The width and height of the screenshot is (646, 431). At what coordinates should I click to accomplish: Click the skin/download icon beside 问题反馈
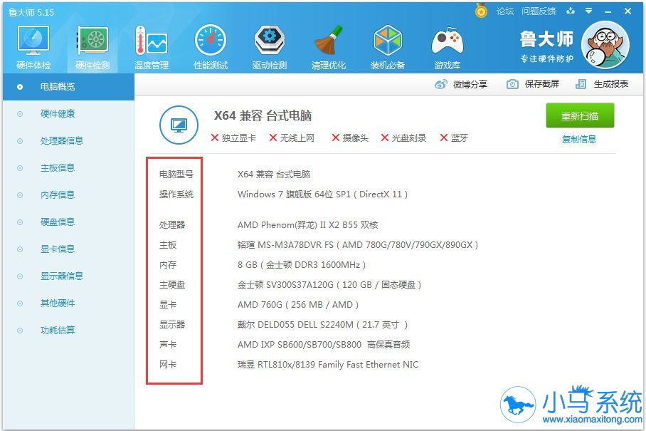571,11
